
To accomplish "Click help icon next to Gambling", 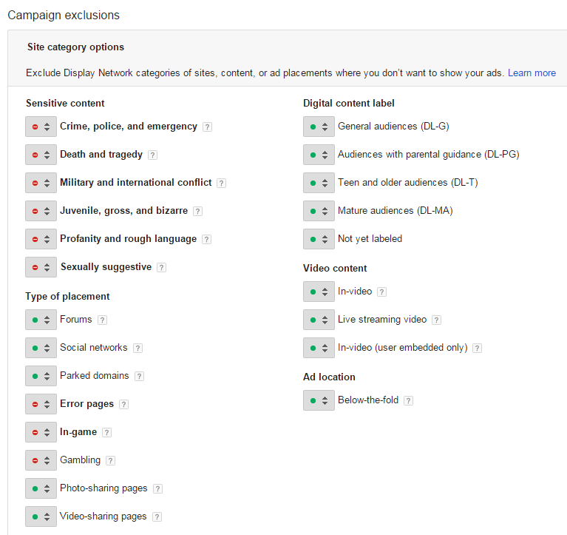I will (x=110, y=460).
